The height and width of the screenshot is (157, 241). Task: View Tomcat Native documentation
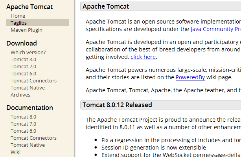(28, 145)
